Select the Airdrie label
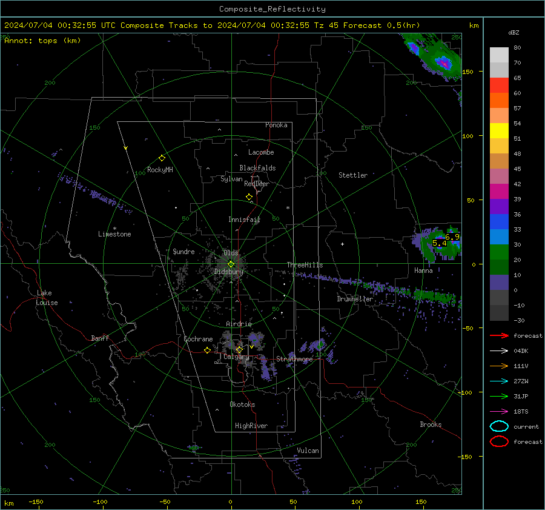 (x=239, y=324)
